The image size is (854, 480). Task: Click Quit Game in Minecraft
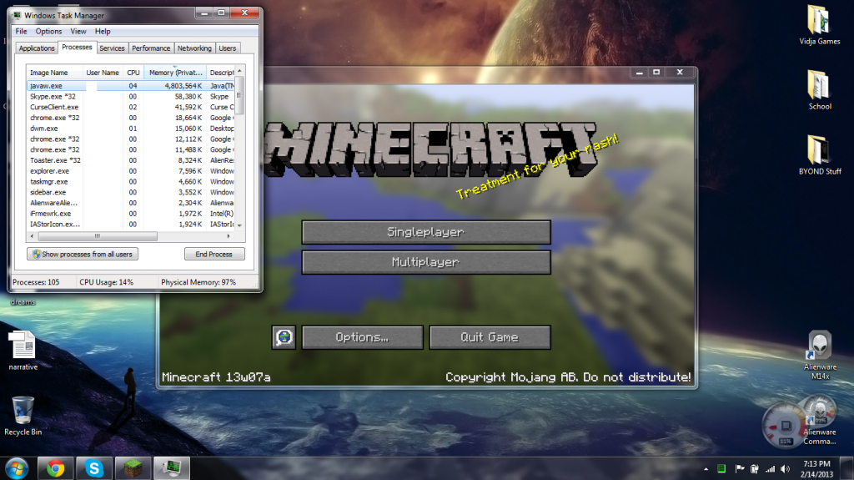point(490,337)
